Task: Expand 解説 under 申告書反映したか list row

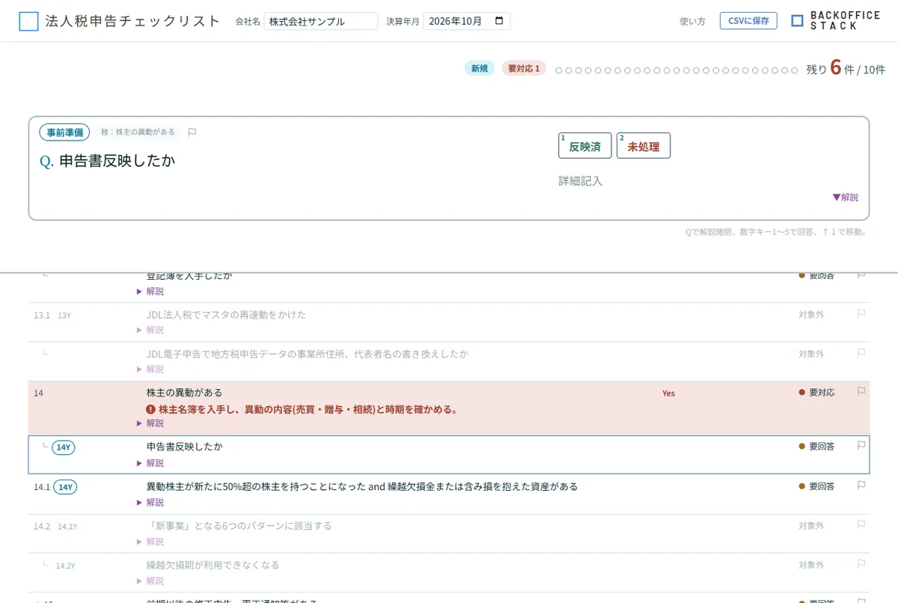Action: 150,463
